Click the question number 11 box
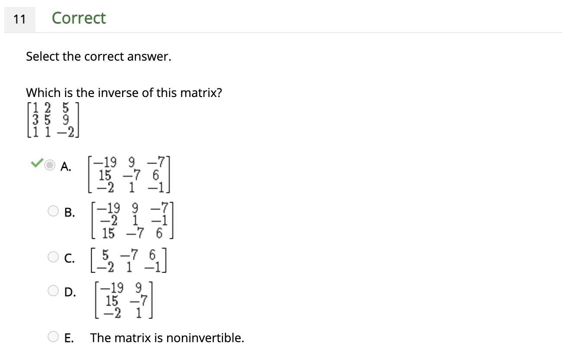This screenshot has height=356, width=562. (x=19, y=19)
